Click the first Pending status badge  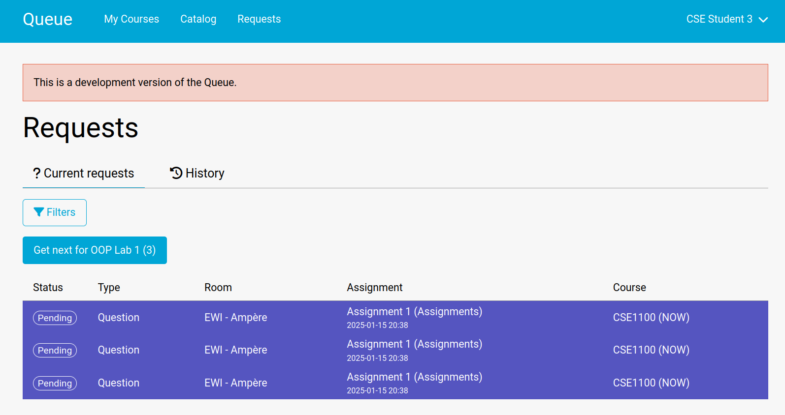coord(55,318)
